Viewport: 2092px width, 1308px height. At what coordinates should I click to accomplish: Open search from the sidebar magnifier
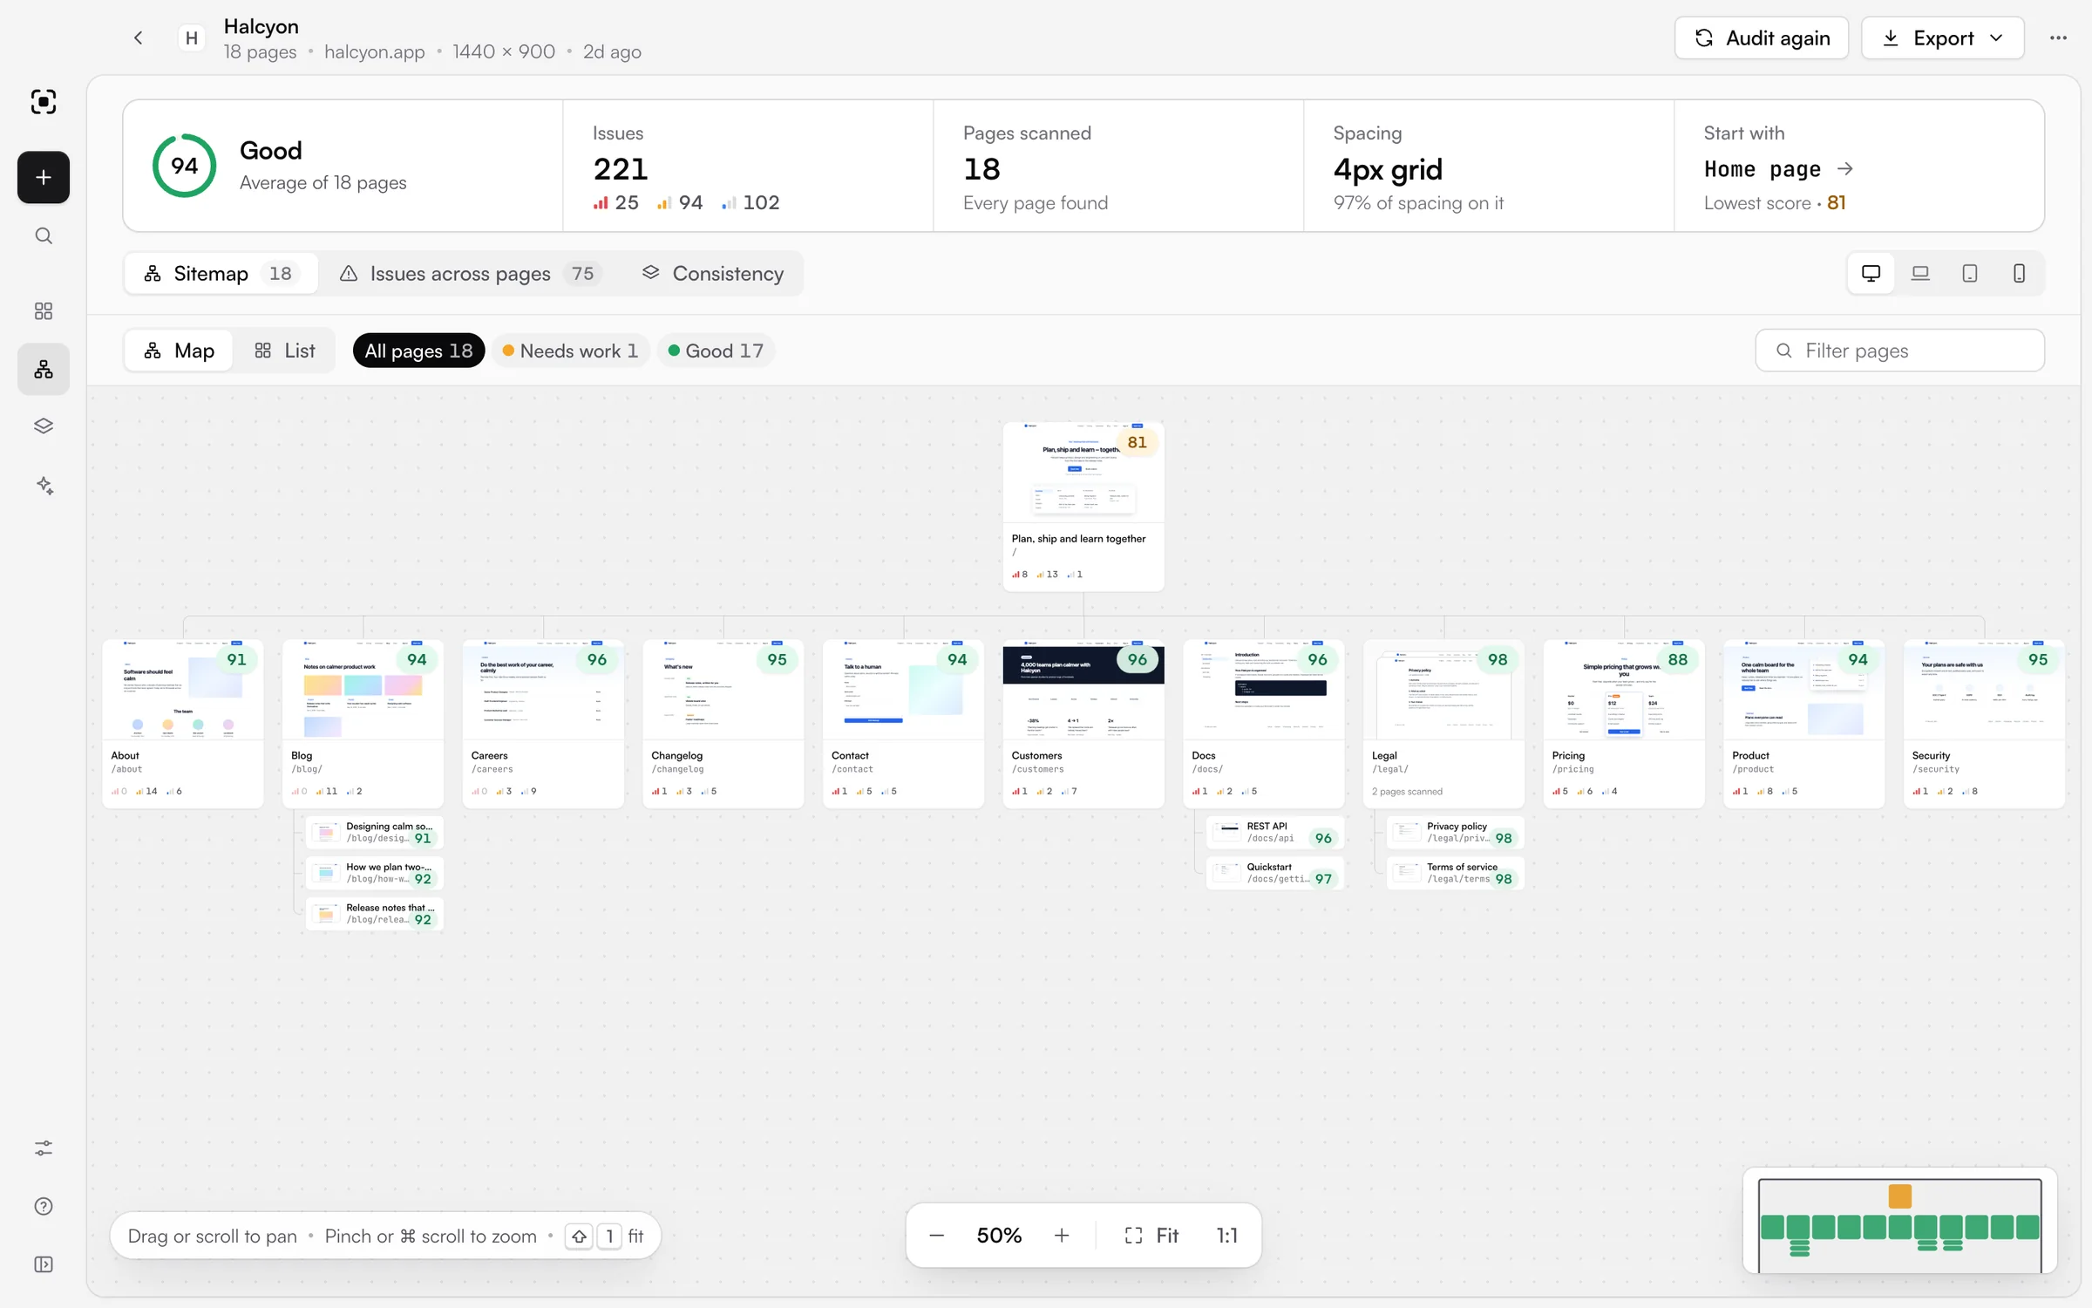[44, 236]
